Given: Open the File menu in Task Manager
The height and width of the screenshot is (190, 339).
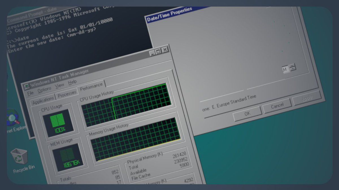Looking at the screenshot, I should 30,92.
